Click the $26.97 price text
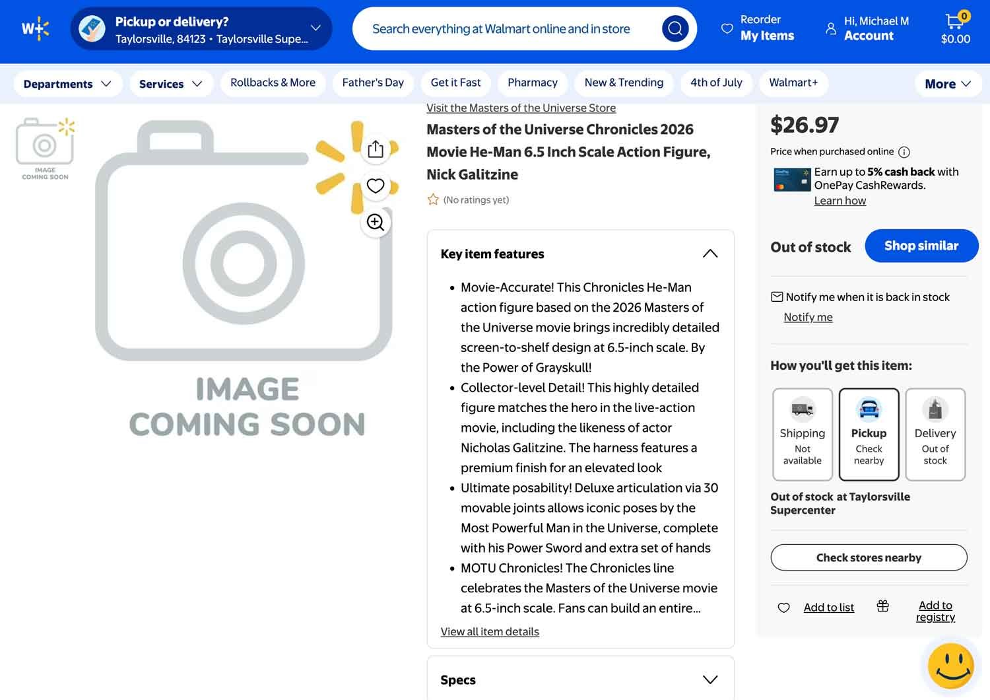The width and height of the screenshot is (990, 700). (805, 125)
